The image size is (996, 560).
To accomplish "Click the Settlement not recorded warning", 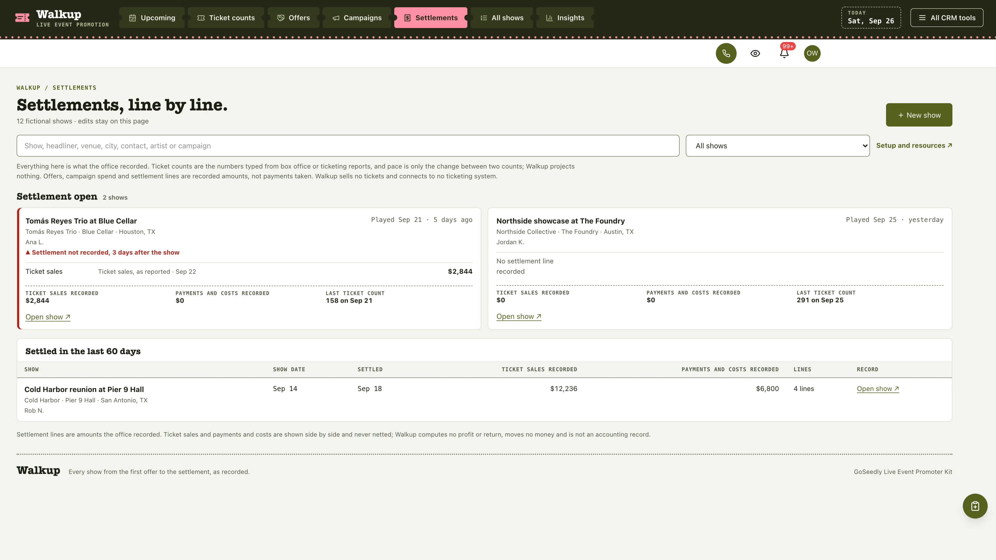I will (102, 252).
